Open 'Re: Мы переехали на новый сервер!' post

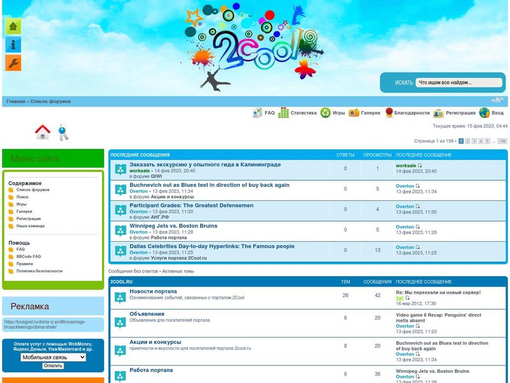point(438,292)
